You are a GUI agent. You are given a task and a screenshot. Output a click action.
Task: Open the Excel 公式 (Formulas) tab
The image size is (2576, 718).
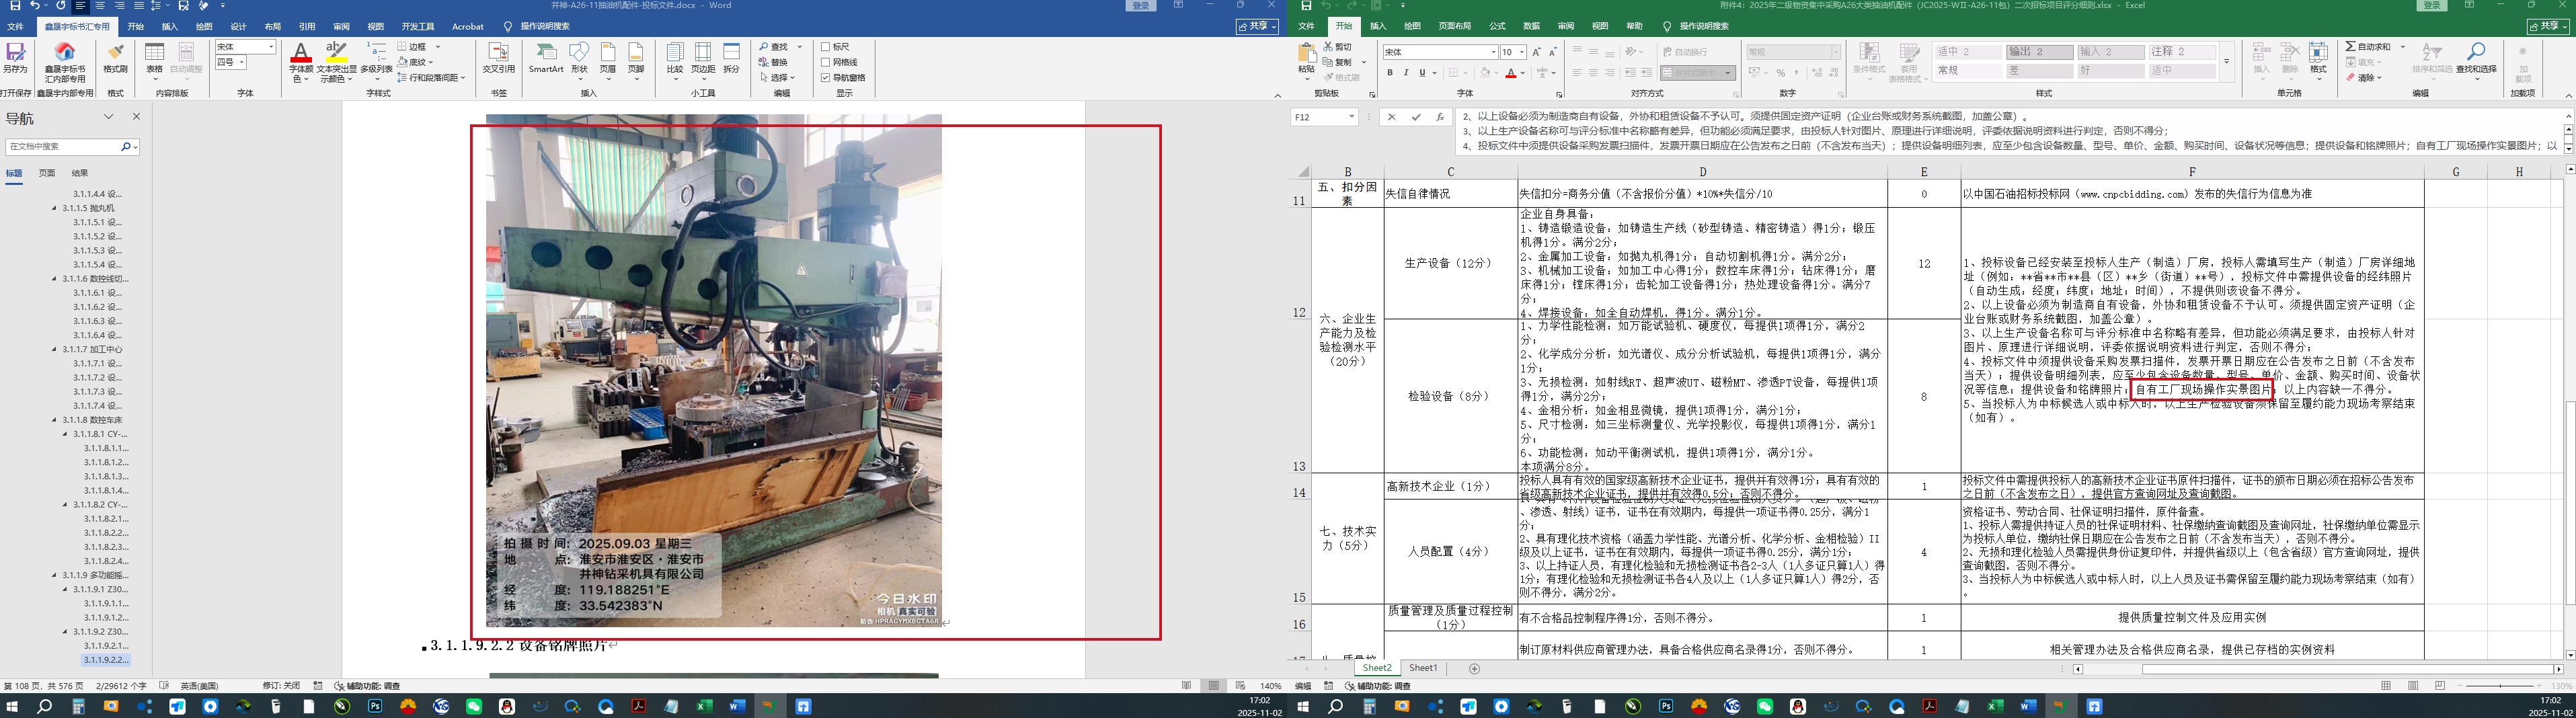pos(1497,26)
